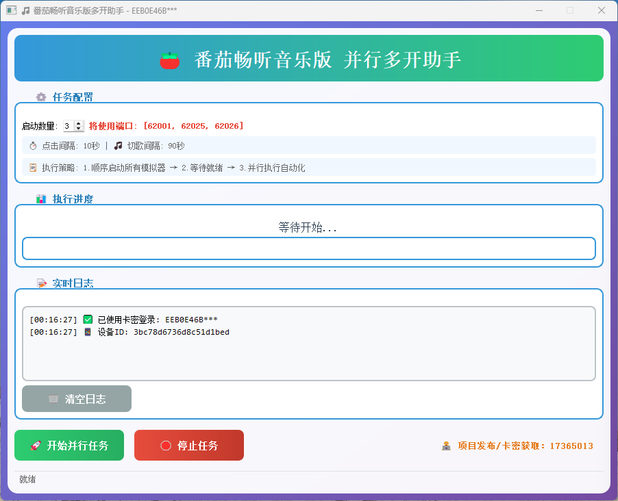The width and height of the screenshot is (618, 501).
Task: Click the device icon before 设备ID in the log
Action: click(88, 331)
